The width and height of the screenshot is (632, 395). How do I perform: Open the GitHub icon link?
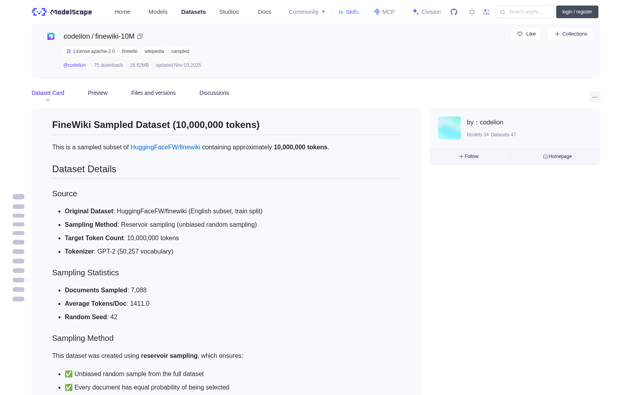[x=454, y=12]
